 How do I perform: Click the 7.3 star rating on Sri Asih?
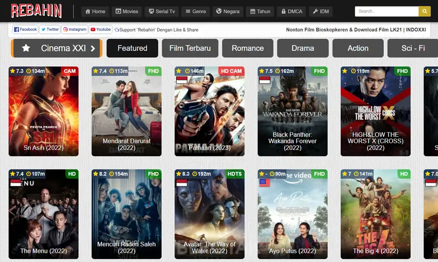[x=17, y=71]
